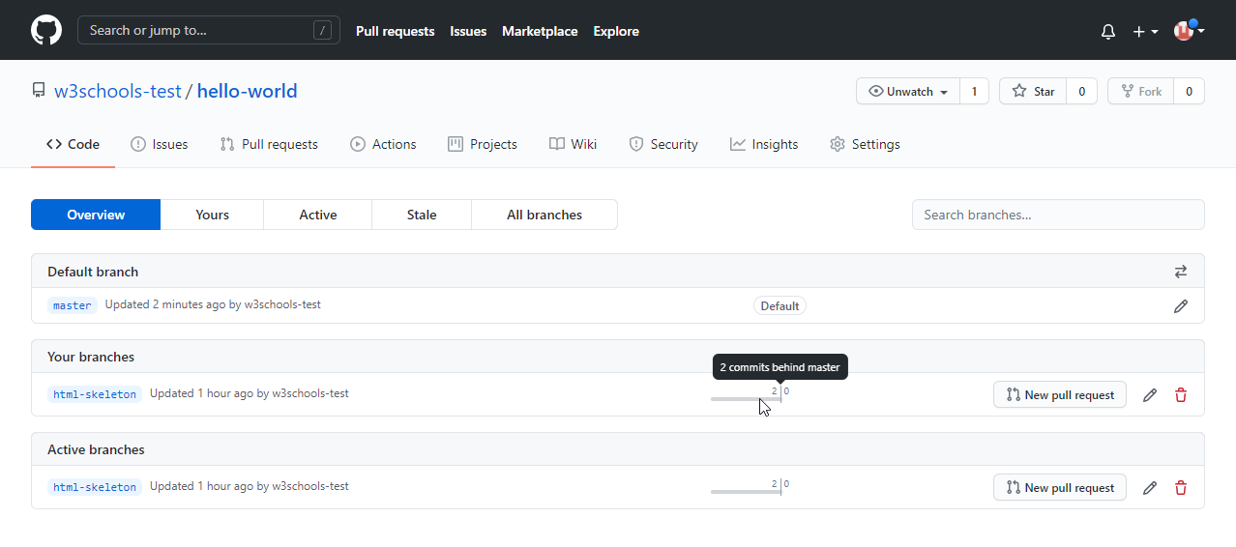Show Active branches filter
1236x547 pixels.
coord(318,215)
